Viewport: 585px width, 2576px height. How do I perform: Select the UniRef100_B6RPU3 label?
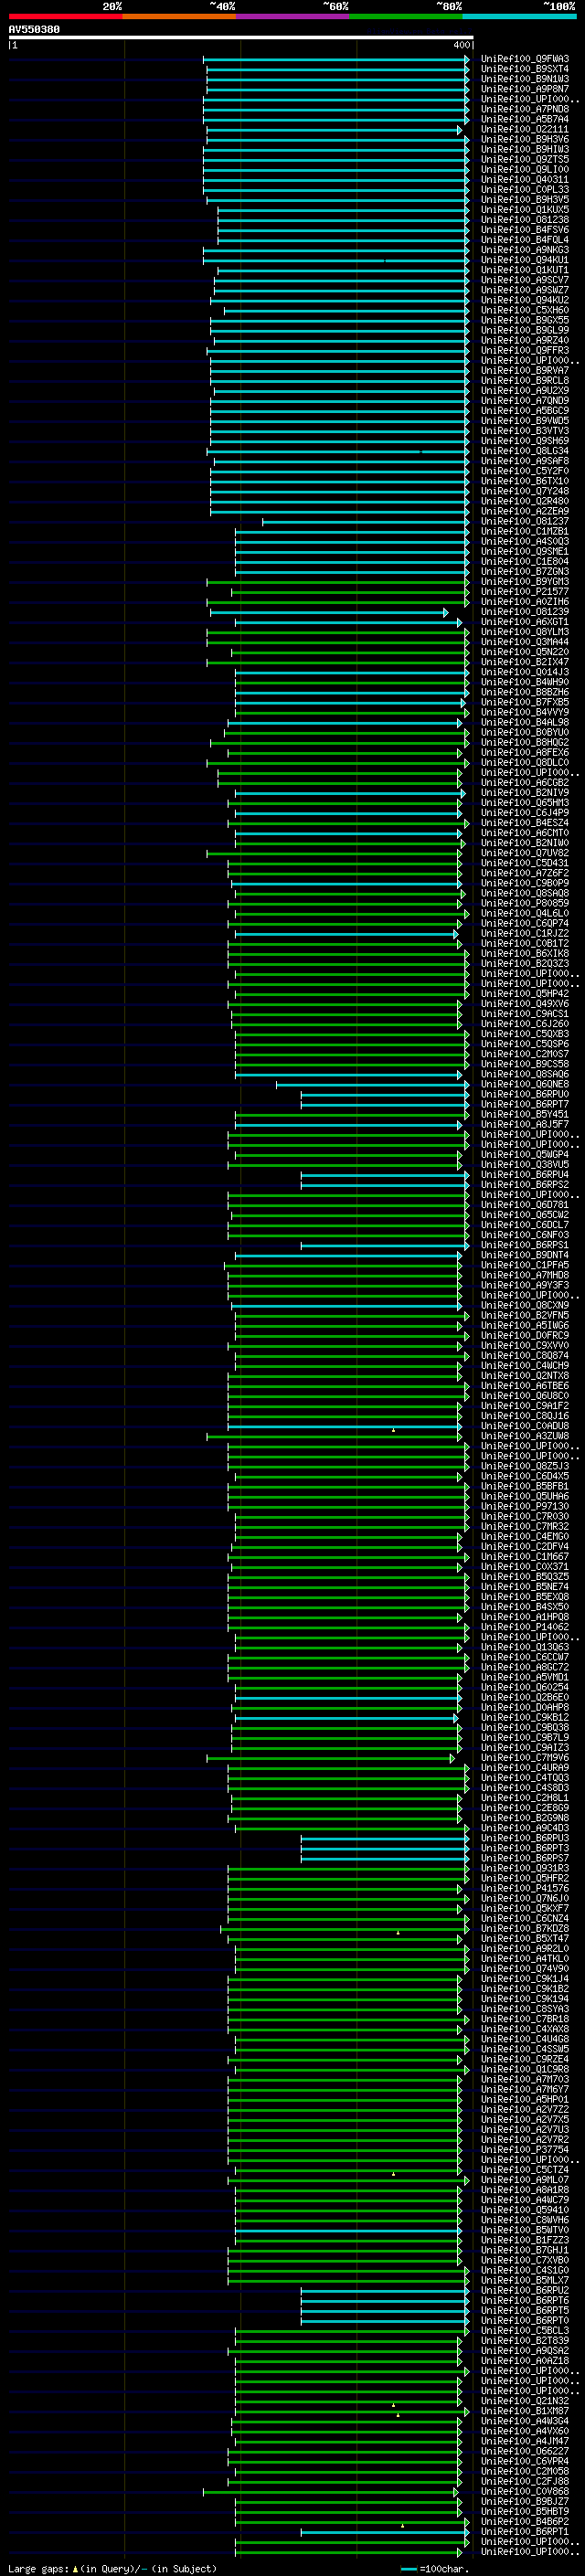(525, 1838)
